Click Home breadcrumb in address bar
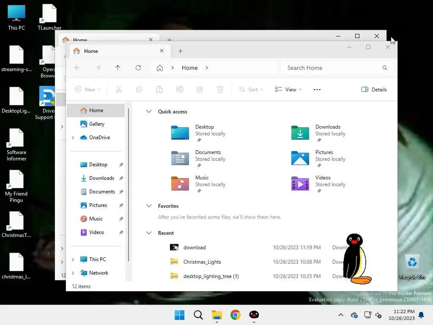 pos(190,68)
